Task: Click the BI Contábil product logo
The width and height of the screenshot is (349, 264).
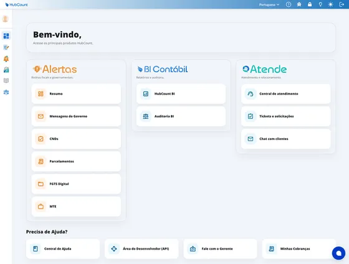Action: point(163,69)
